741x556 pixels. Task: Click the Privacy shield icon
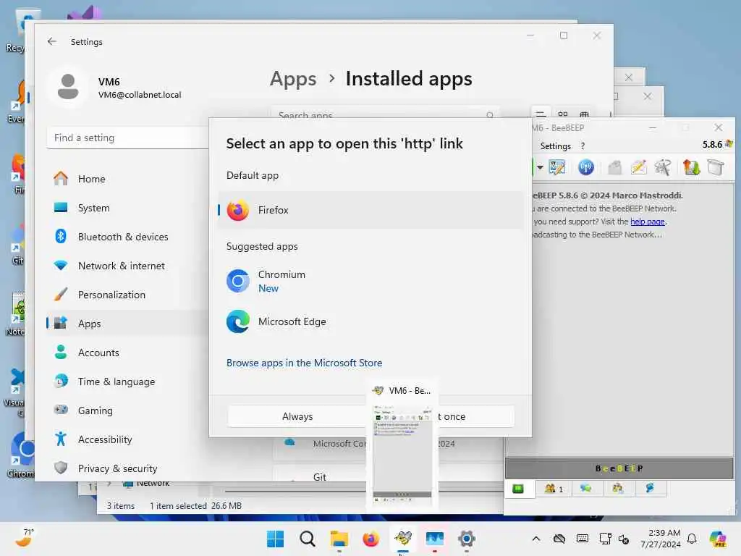click(x=61, y=468)
